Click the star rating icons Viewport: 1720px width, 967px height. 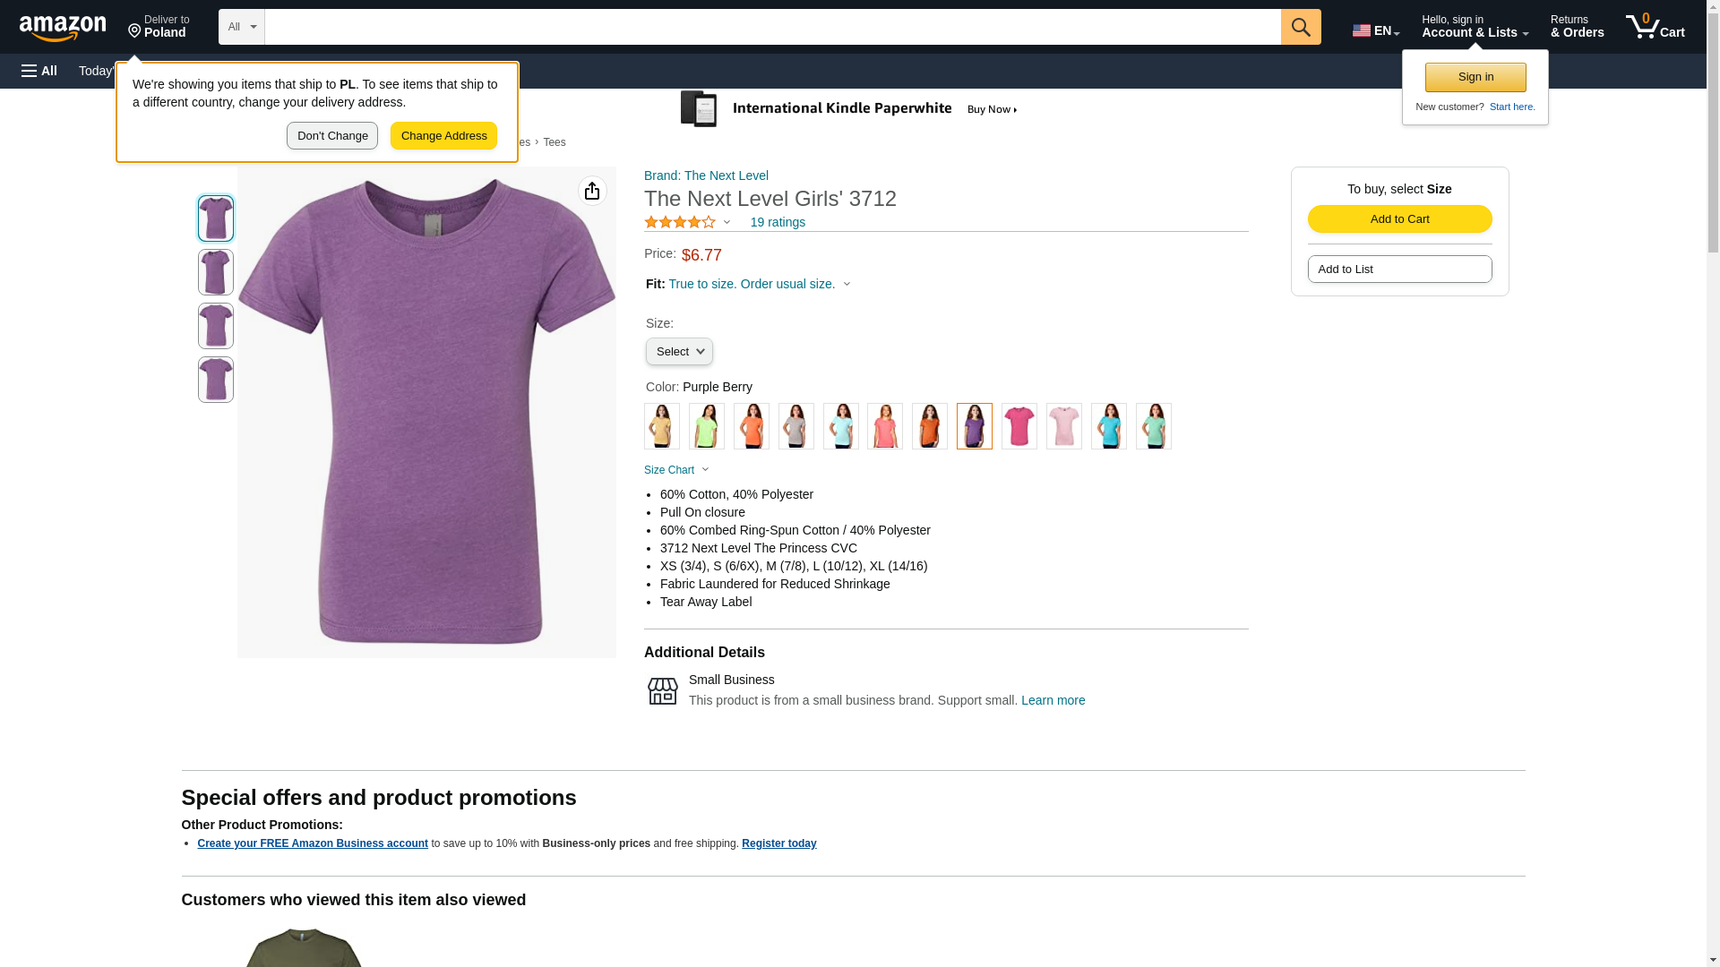680,222
